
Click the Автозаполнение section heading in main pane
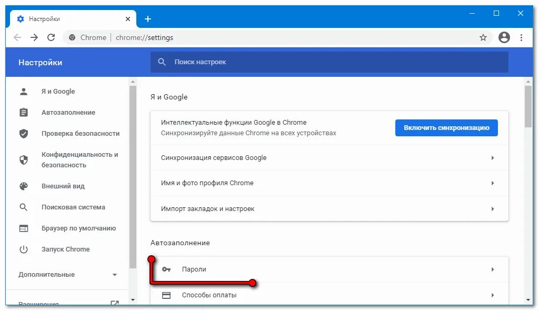coord(180,243)
